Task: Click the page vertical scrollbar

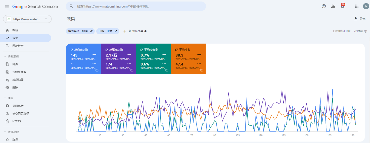Action: point(369,71)
